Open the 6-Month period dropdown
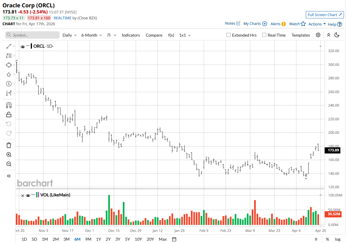 tap(91, 35)
